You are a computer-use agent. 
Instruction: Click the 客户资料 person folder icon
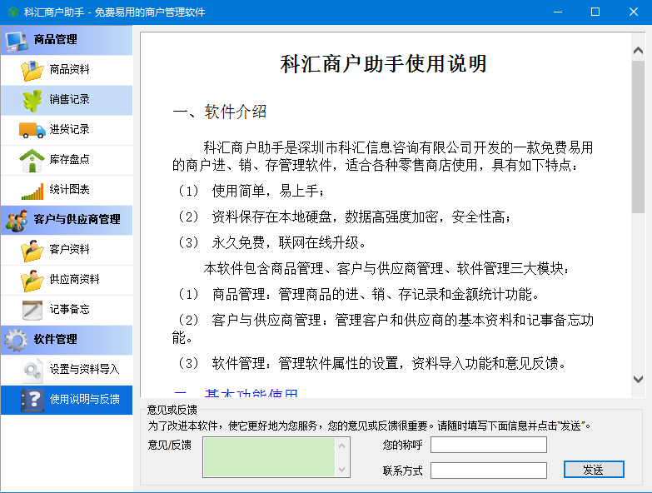tap(32, 250)
